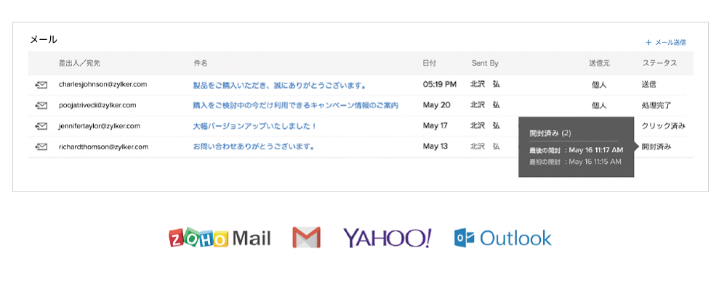Click 北沢 弘 in the May 13 row
The image size is (727, 290).
coord(485,147)
